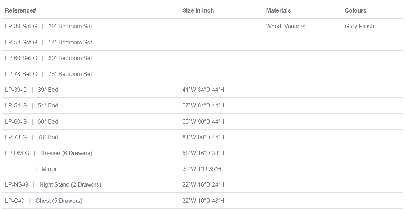Click the Wood, Veneers materials cell
Viewport: 406px width, 211px height.
286,27
